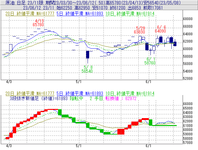Click the 5/29 63830 high label
This screenshot has width=198, height=150.
pos(139,30)
